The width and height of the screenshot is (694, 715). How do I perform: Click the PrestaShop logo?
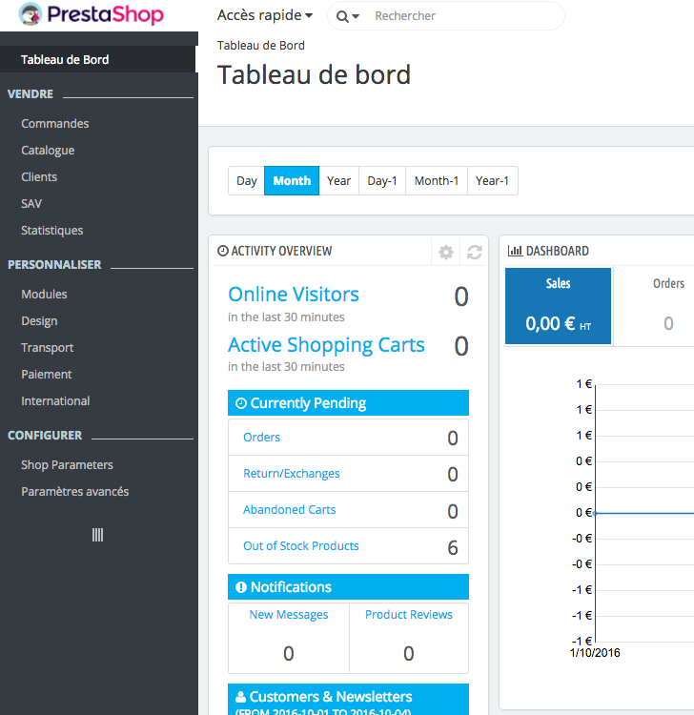click(92, 16)
